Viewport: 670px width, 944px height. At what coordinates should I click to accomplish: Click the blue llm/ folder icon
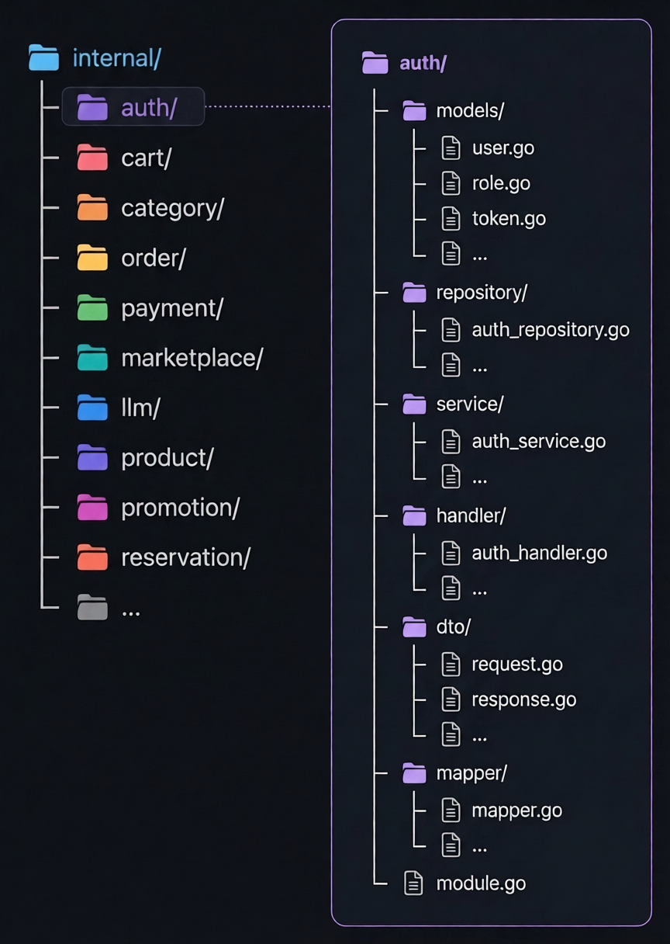pos(92,408)
